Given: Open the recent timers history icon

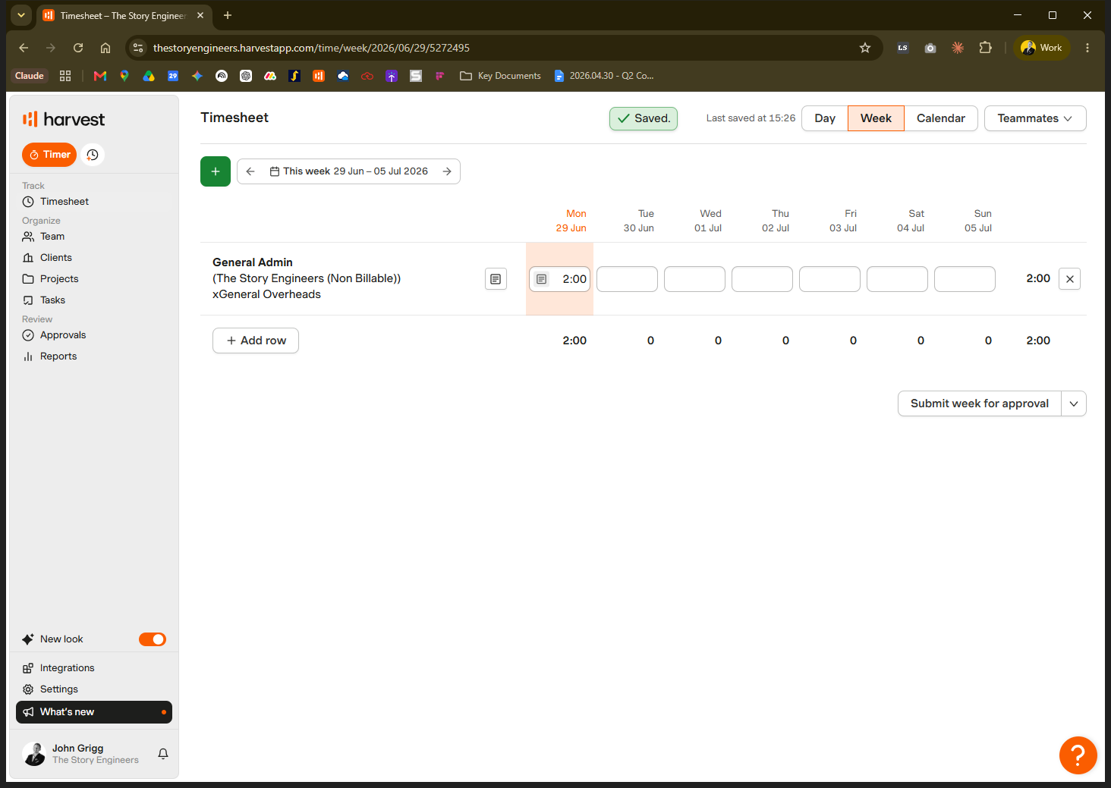Looking at the screenshot, I should coord(93,155).
